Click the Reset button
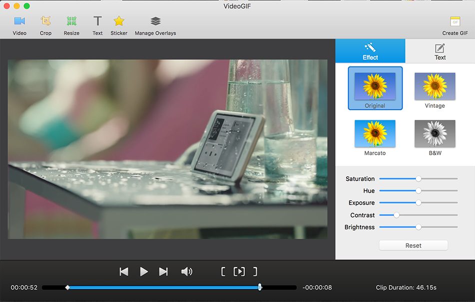This screenshot has height=302, width=475. click(413, 246)
